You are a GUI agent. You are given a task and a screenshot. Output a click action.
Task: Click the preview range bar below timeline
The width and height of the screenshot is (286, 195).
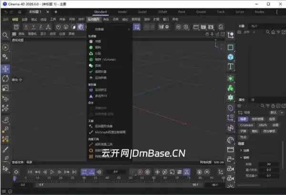(x=119, y=185)
